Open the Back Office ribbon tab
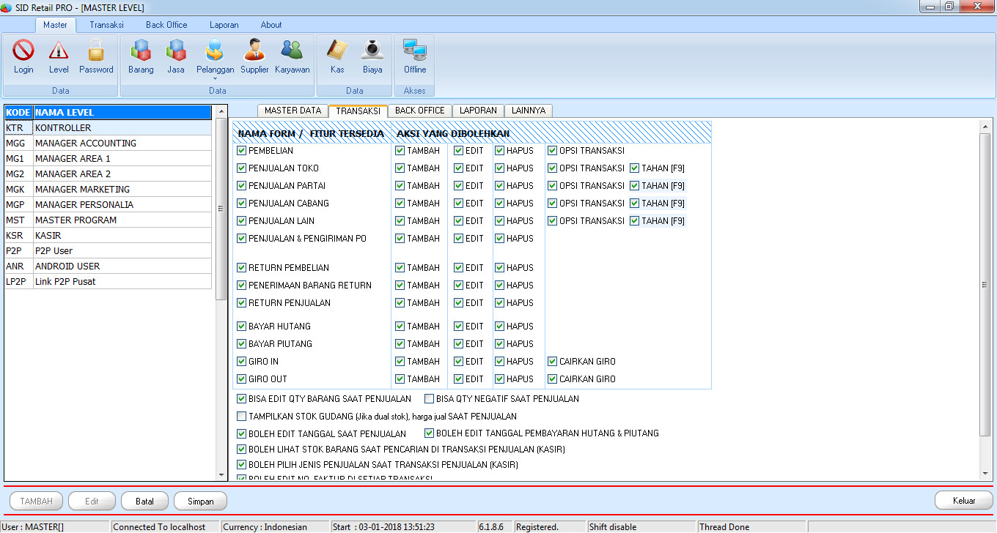Viewport: 997px width, 533px height. 166,25
